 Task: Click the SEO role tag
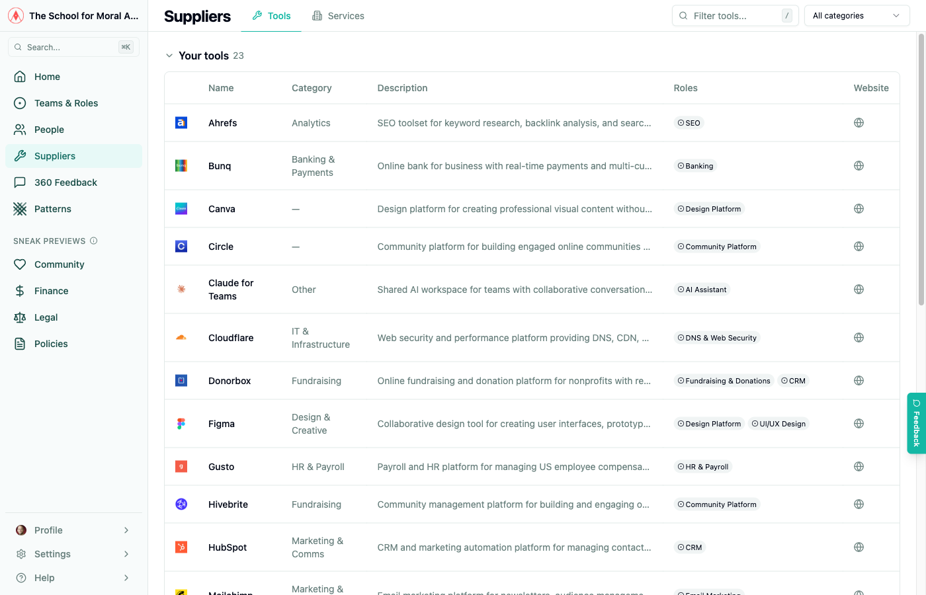pos(689,123)
